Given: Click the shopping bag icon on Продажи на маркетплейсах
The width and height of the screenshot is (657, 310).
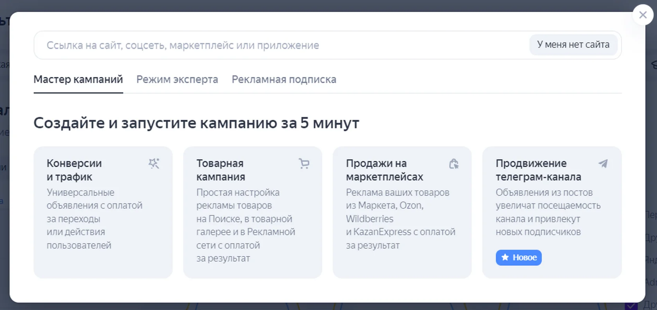Looking at the screenshot, I should coord(454,164).
